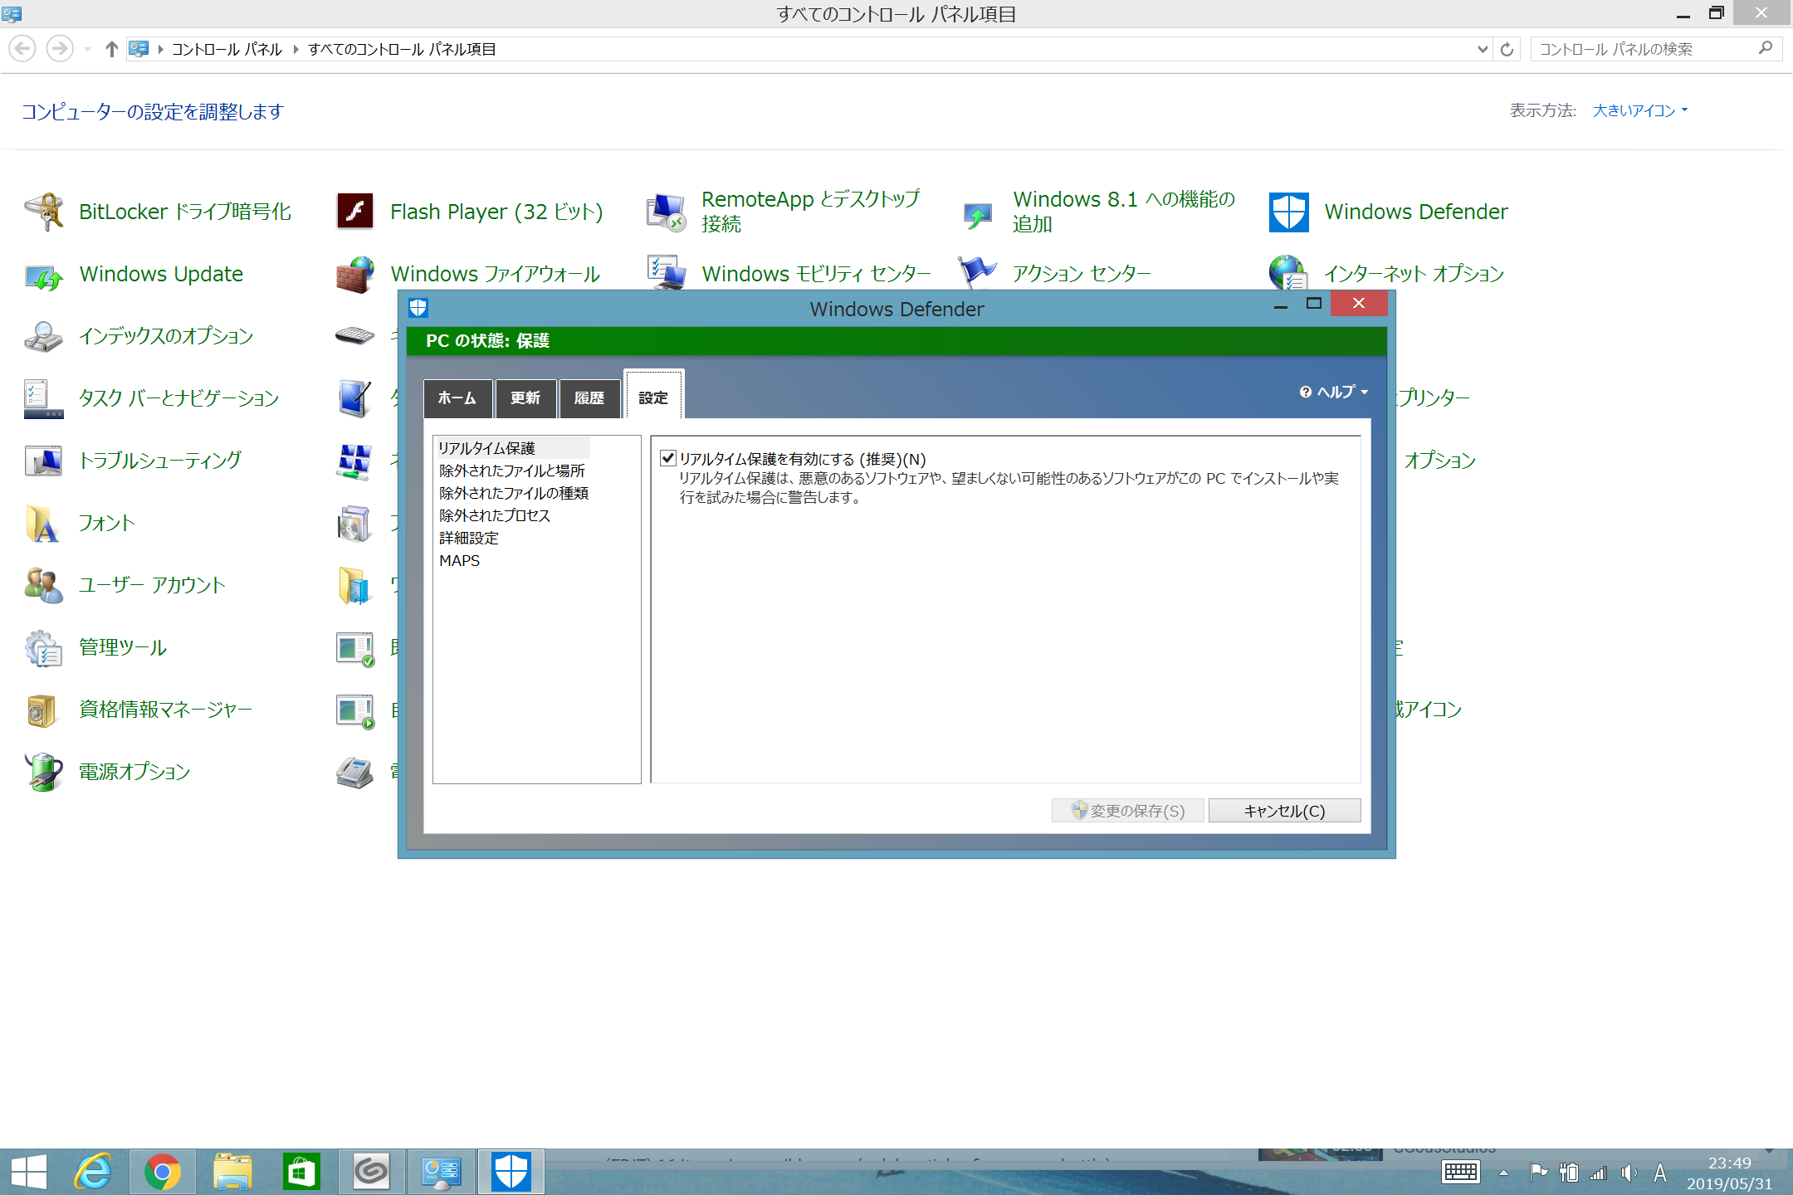Screen dimensions: 1793x1195
Task: Click the Windows Start button
Action: 28,1172
